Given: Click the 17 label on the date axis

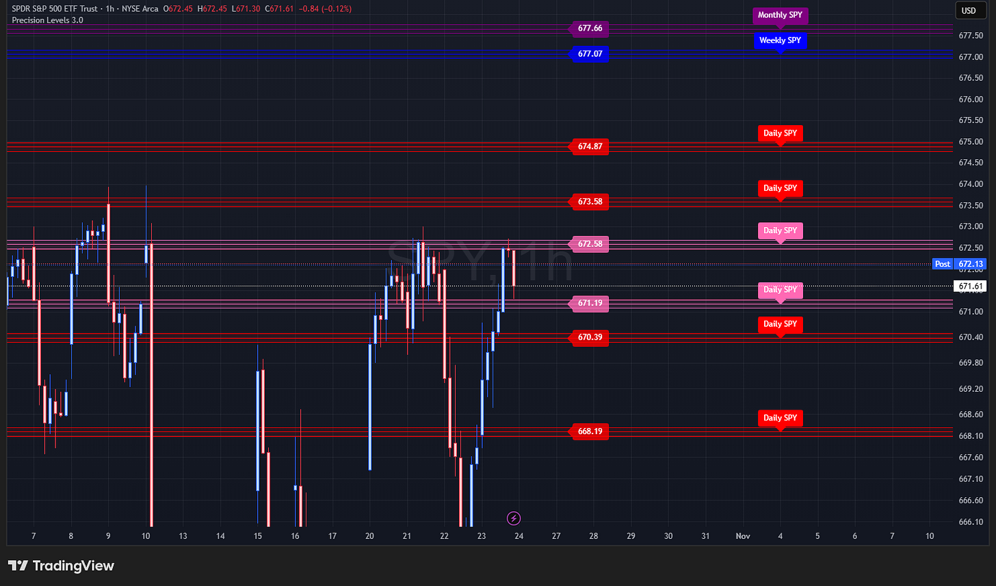Looking at the screenshot, I should point(332,537).
